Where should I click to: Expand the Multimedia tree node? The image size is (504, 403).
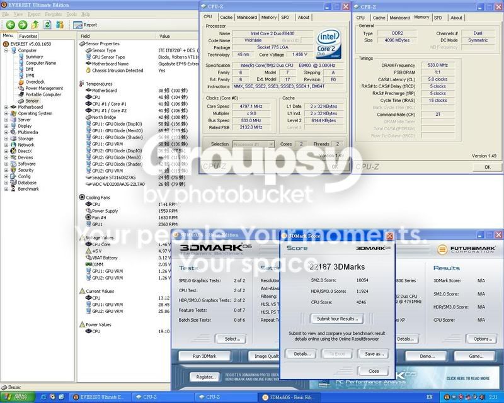click(6, 132)
